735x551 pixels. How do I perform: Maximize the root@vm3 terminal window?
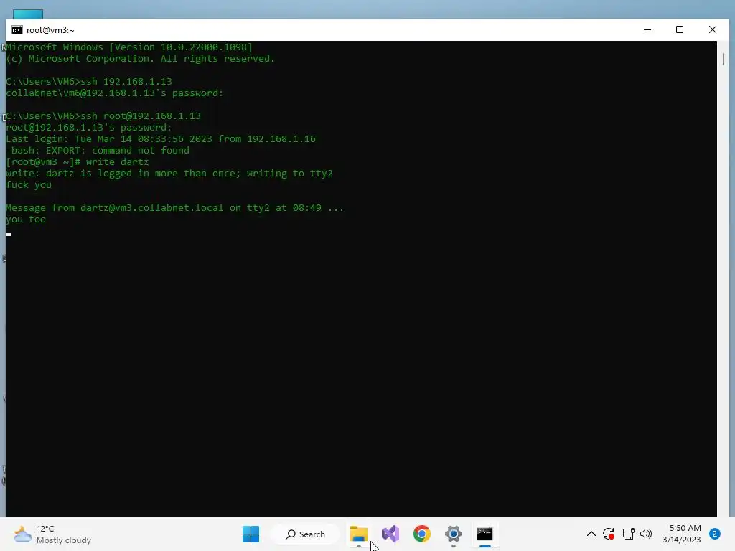tap(679, 29)
